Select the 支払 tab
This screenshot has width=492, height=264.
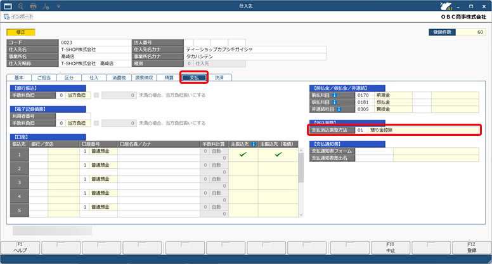click(194, 77)
